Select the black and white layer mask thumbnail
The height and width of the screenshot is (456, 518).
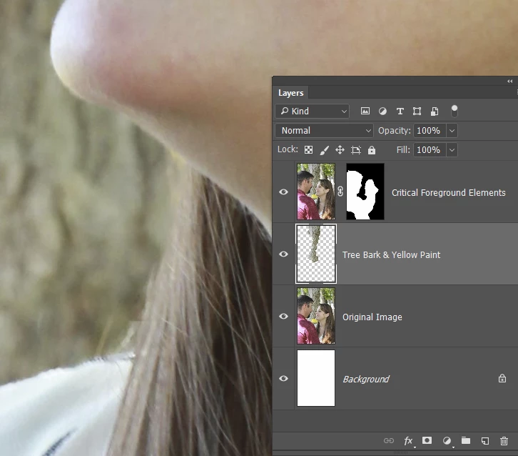tap(365, 192)
